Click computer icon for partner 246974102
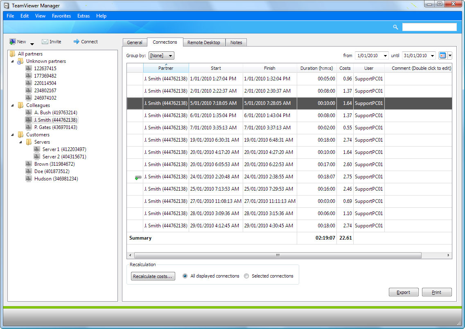Viewport: 465px width, 329px height. pos(29,98)
